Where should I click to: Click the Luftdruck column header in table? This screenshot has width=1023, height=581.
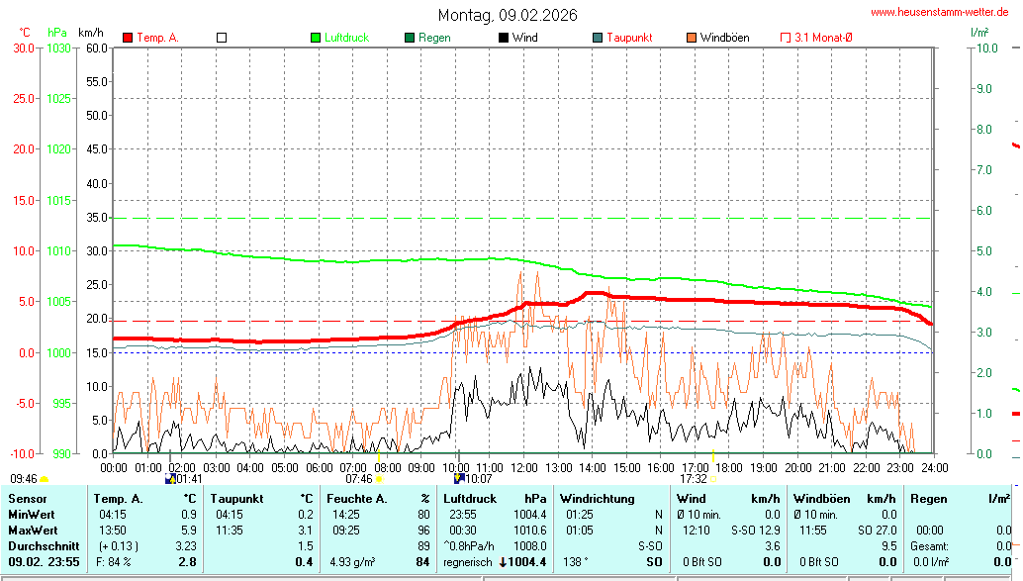pos(469,499)
